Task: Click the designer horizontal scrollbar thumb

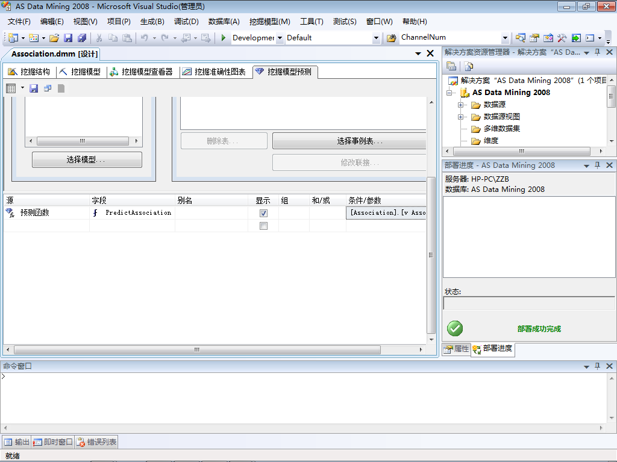Action: pos(197,350)
